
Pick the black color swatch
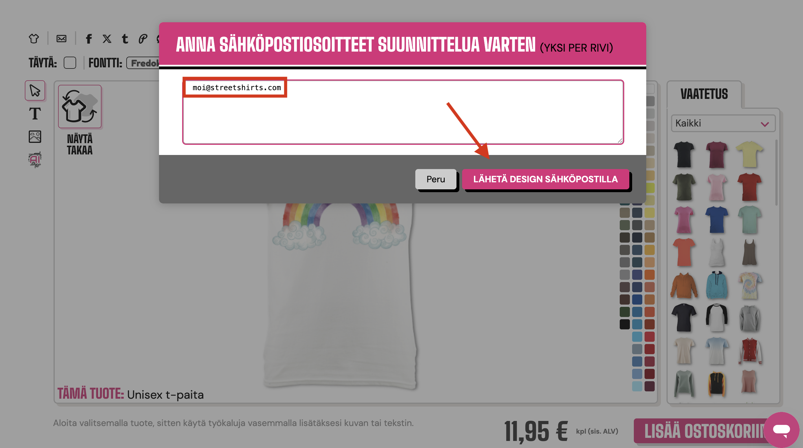click(x=624, y=324)
